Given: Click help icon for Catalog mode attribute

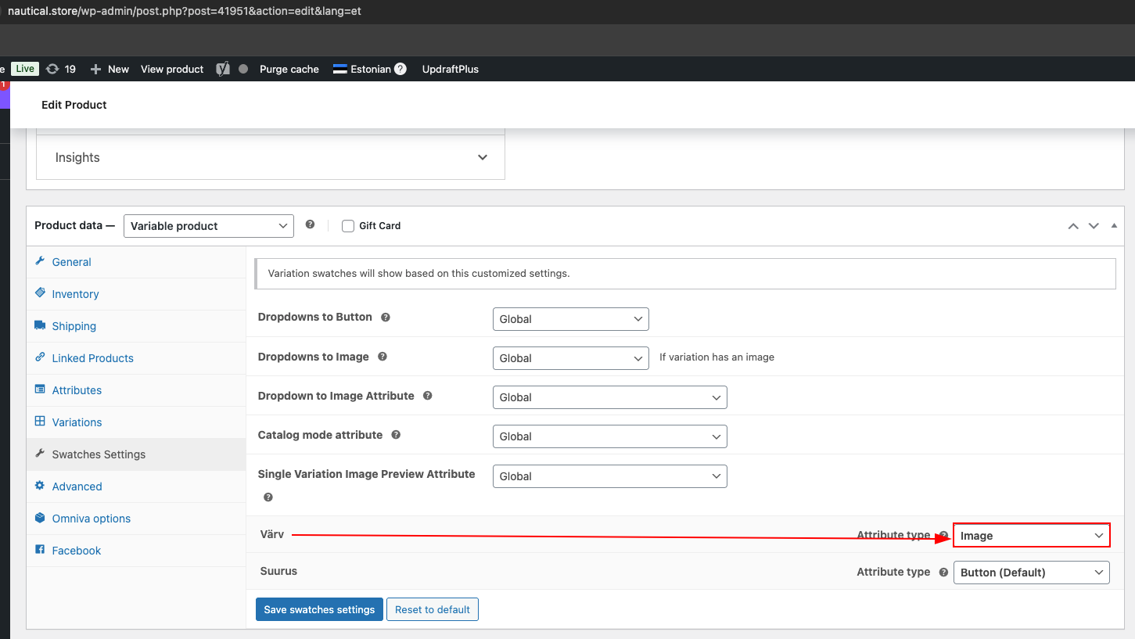Looking at the screenshot, I should [x=396, y=435].
